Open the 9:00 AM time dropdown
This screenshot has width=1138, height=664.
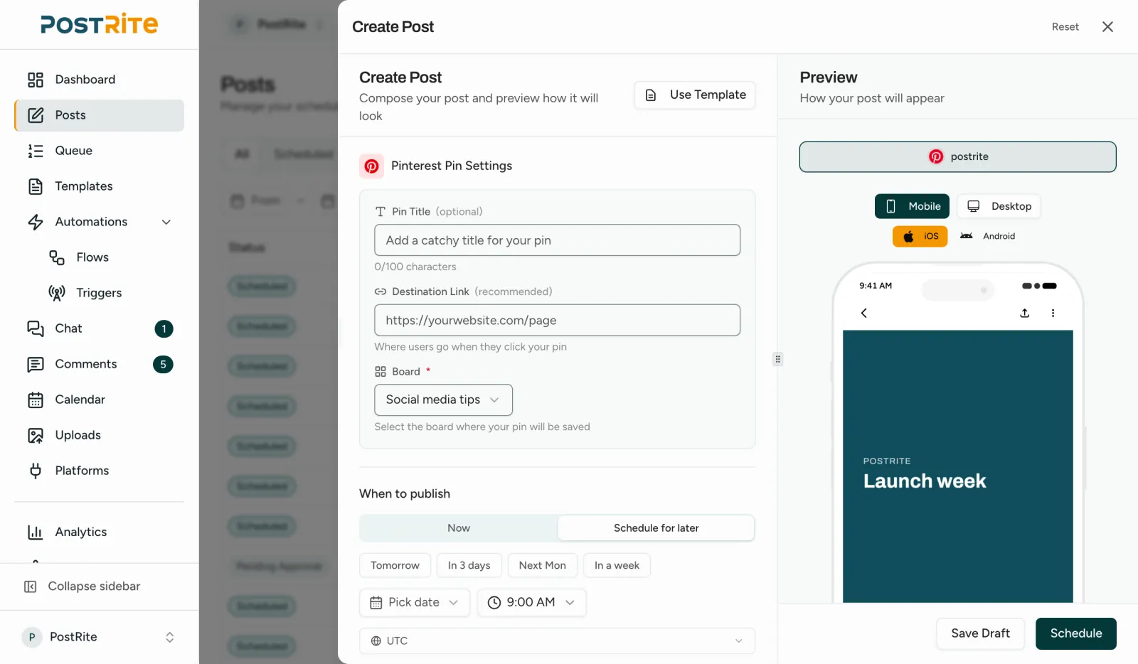click(x=531, y=603)
